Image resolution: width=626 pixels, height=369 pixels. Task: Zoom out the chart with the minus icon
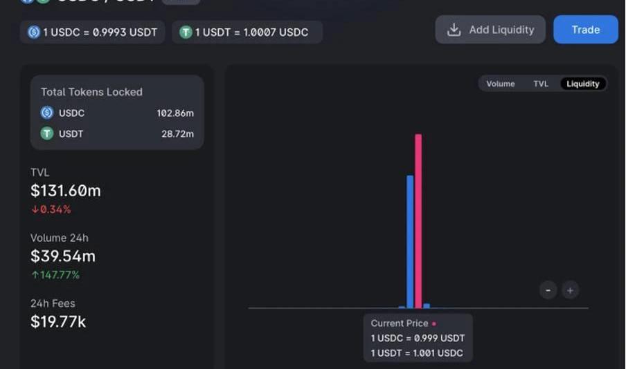(x=548, y=290)
